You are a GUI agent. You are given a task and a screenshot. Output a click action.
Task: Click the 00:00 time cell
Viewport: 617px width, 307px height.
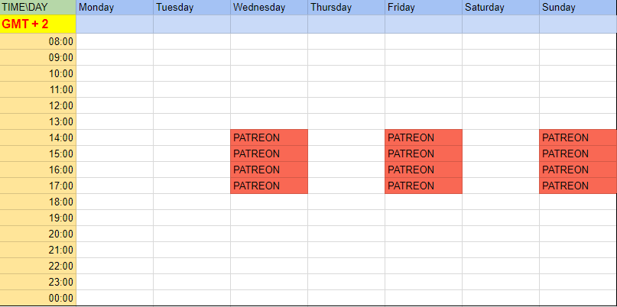pyautogui.click(x=38, y=298)
